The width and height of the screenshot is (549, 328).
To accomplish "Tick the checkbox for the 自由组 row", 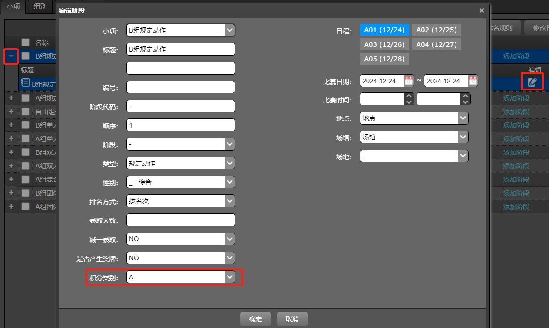I will [26, 112].
